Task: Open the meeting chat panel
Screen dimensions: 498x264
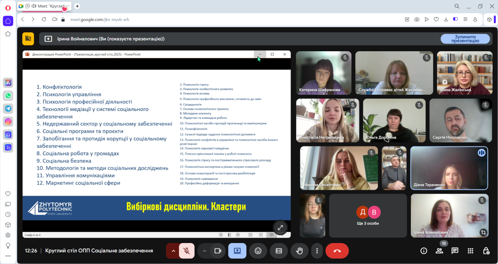Action: click(x=455, y=251)
